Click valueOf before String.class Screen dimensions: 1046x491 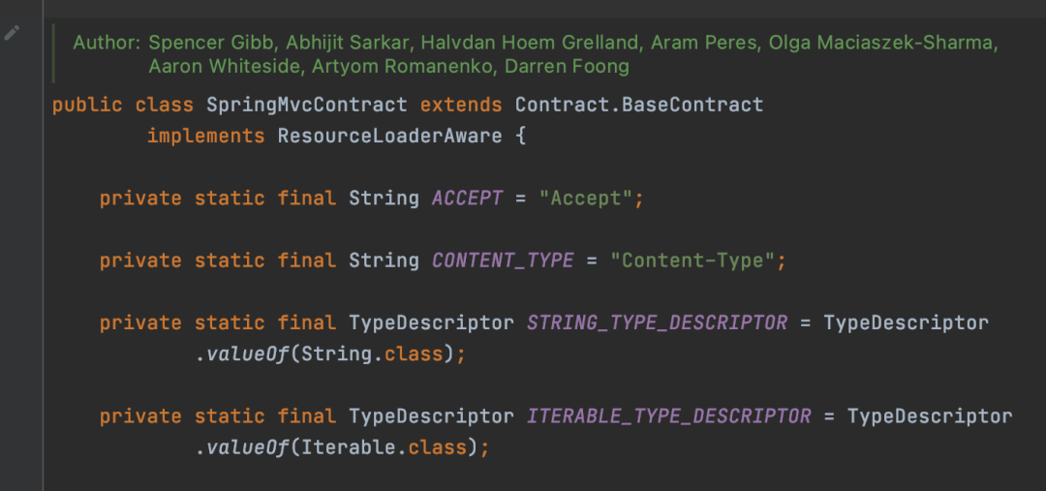[246, 353]
